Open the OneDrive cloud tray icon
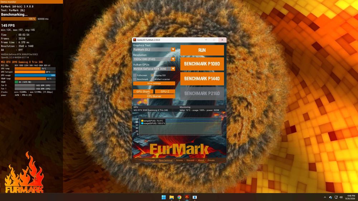The height and width of the screenshot is (201, 358). pyautogui.click(x=330, y=197)
